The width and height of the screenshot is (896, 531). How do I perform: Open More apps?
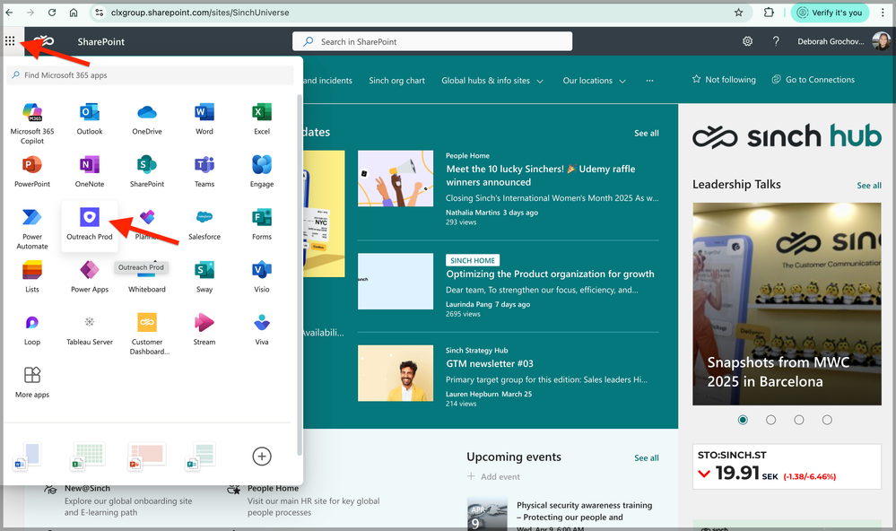[x=32, y=382]
